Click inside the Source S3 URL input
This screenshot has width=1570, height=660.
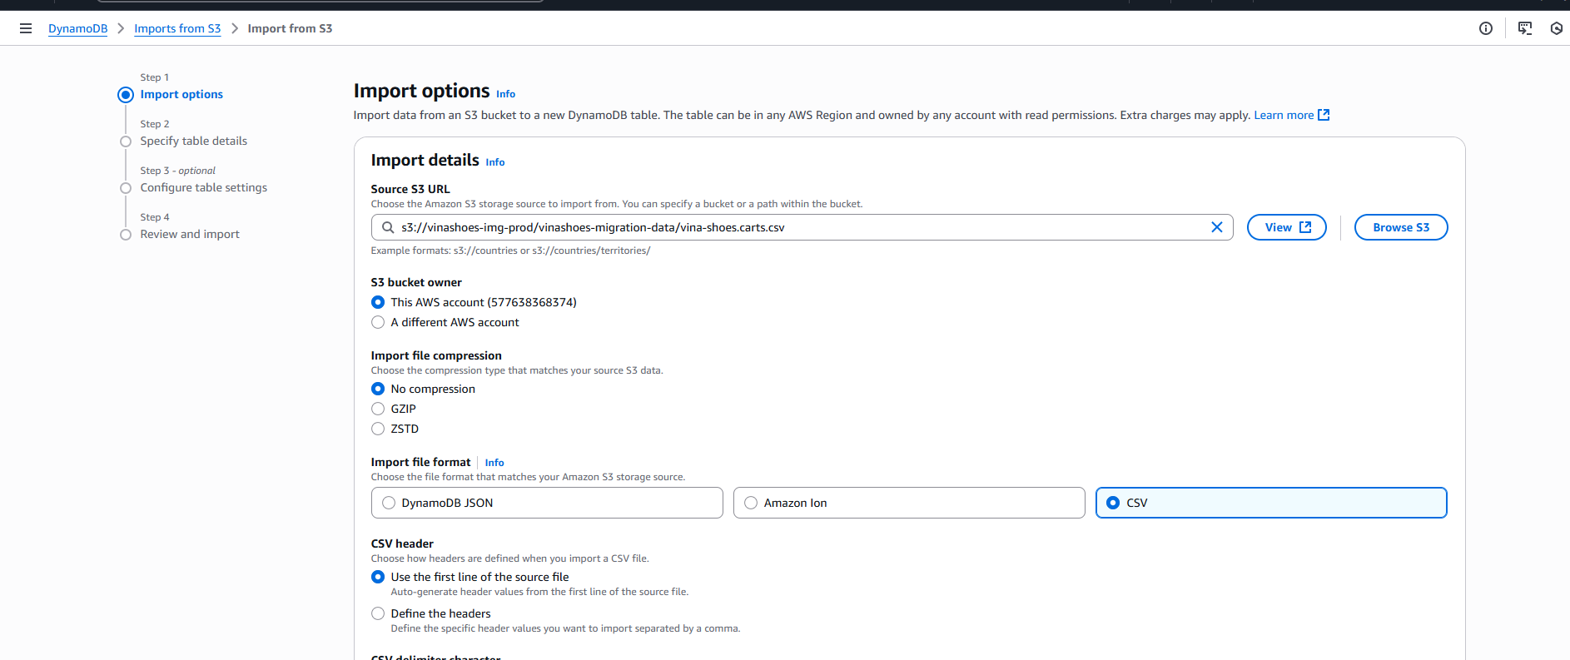pyautogui.click(x=791, y=227)
